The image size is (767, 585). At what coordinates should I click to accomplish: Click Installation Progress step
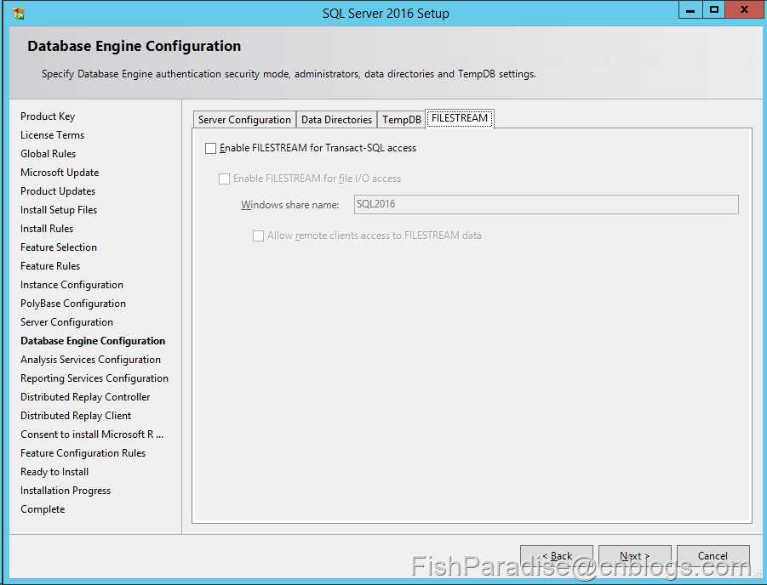(65, 491)
